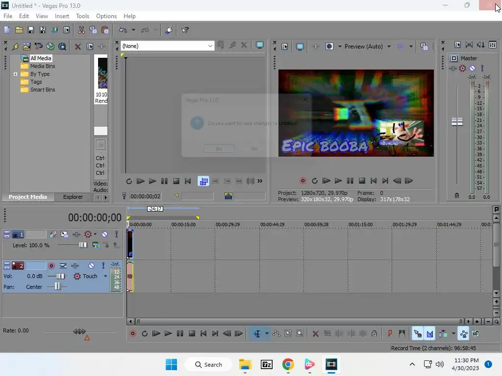Click Record in the bottom timeline transport

pyautogui.click(x=132, y=334)
